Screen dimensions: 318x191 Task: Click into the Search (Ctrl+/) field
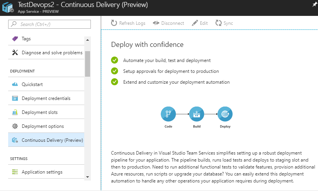pos(49,24)
